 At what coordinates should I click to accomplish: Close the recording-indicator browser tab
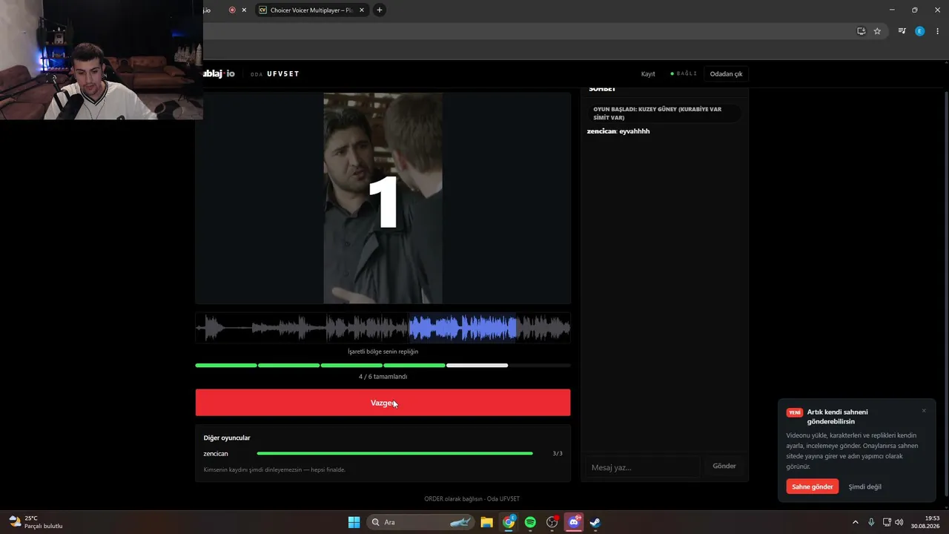click(x=244, y=10)
